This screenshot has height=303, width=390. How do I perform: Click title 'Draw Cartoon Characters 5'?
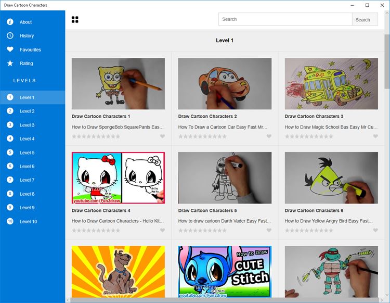207,210
